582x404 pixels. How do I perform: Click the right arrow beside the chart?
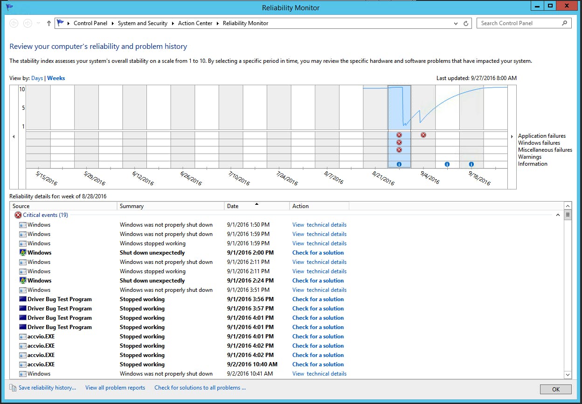coord(512,136)
